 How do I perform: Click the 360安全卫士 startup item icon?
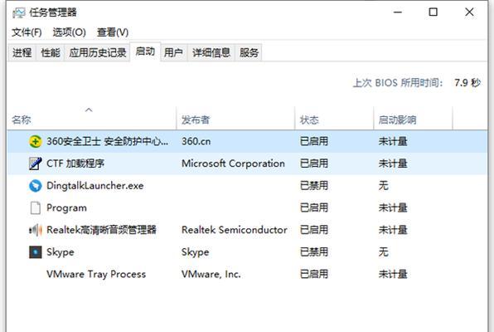pos(36,141)
